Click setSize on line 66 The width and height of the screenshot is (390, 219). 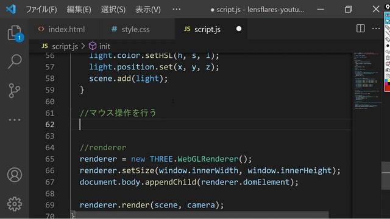tap(138, 170)
